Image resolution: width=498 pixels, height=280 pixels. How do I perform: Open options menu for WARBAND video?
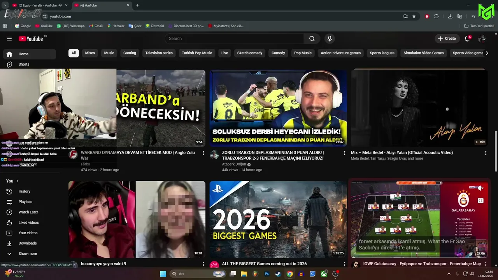click(203, 153)
